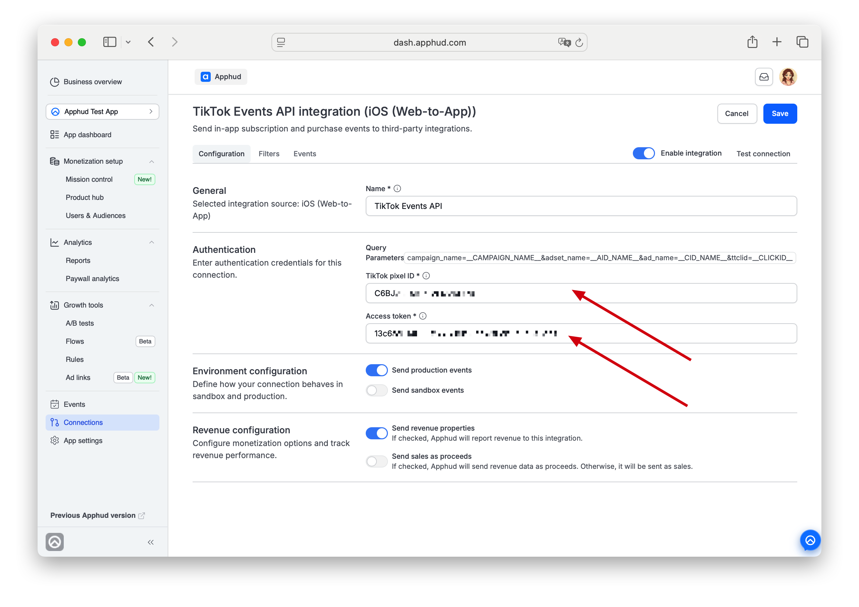Image resolution: width=859 pixels, height=607 pixels.
Task: Open Ad links page
Action: [78, 378]
